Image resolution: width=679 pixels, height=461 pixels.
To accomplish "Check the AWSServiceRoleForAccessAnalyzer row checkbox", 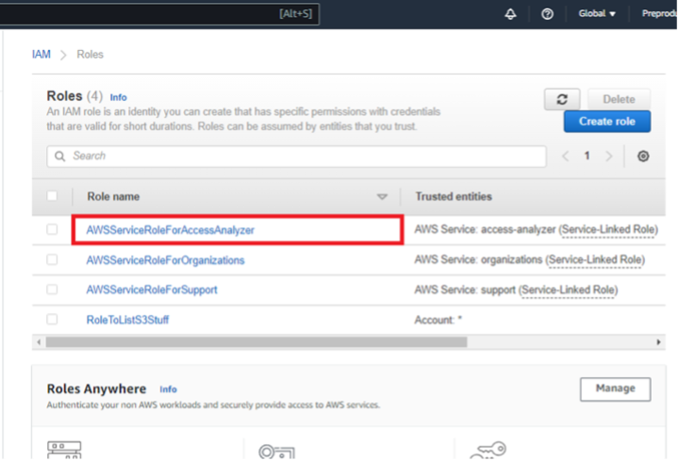I will [52, 229].
